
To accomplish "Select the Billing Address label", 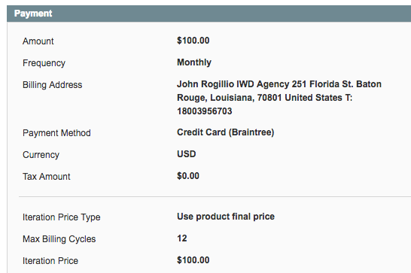I will 53,85.
